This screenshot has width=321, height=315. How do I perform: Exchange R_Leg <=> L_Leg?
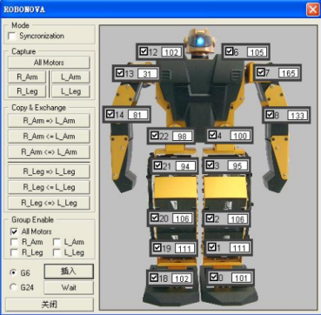pyautogui.click(x=49, y=203)
